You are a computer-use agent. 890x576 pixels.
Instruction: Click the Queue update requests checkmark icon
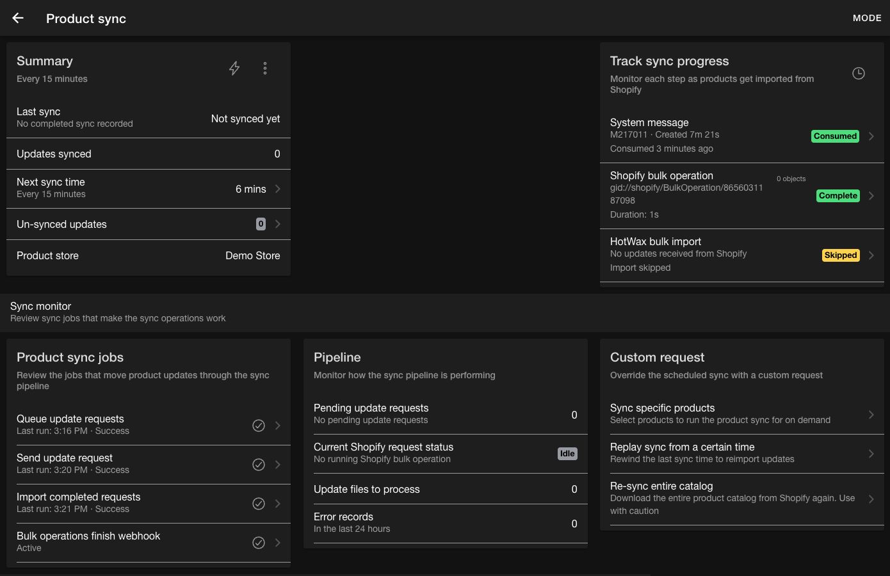[x=259, y=426]
